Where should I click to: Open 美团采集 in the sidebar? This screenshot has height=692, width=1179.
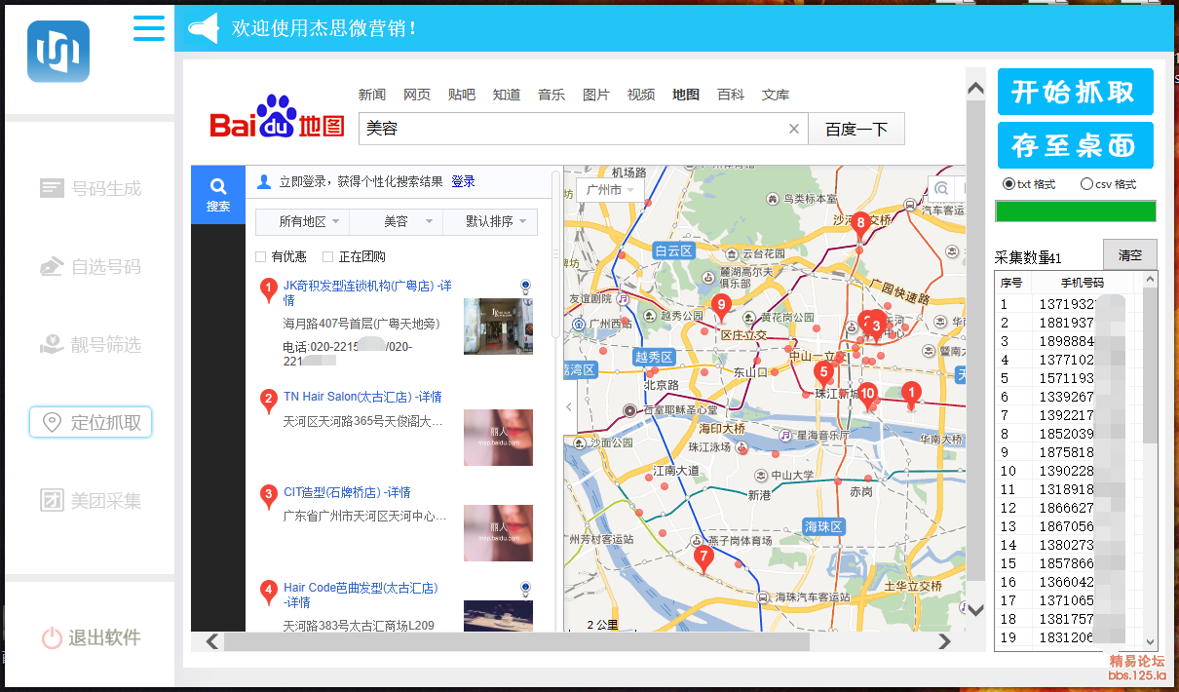pyautogui.click(x=91, y=500)
